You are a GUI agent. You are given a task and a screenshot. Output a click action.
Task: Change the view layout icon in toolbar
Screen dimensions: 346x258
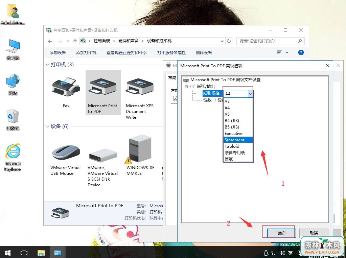280,52
